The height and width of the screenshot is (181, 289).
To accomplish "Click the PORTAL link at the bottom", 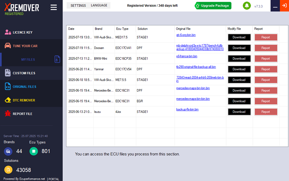I will pos(53,179).
